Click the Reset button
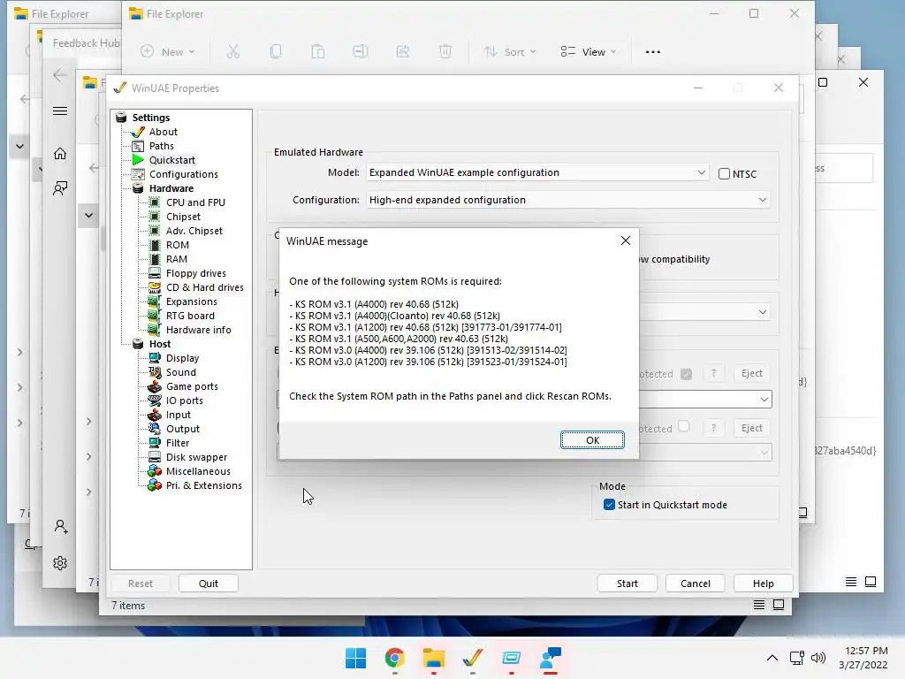This screenshot has height=679, width=905. (141, 584)
